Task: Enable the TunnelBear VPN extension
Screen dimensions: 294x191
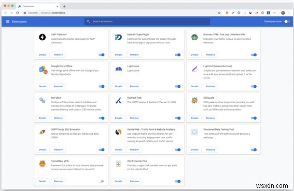Action: pos(101,181)
